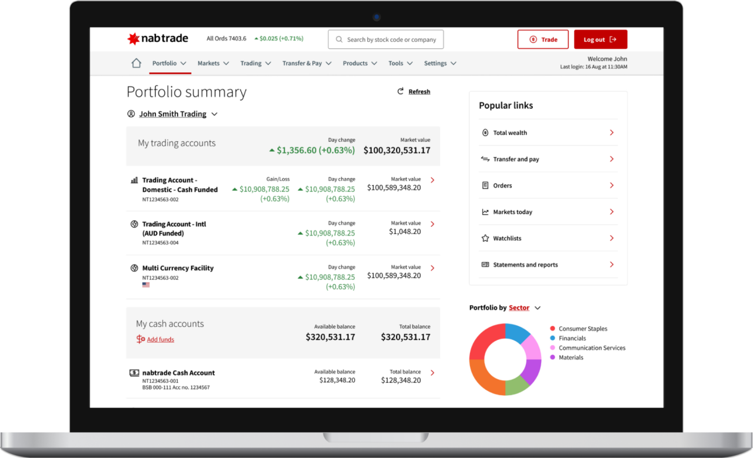Click the All Ords 7403.6 index text
Viewport: 753px width, 458px height.
tap(226, 39)
